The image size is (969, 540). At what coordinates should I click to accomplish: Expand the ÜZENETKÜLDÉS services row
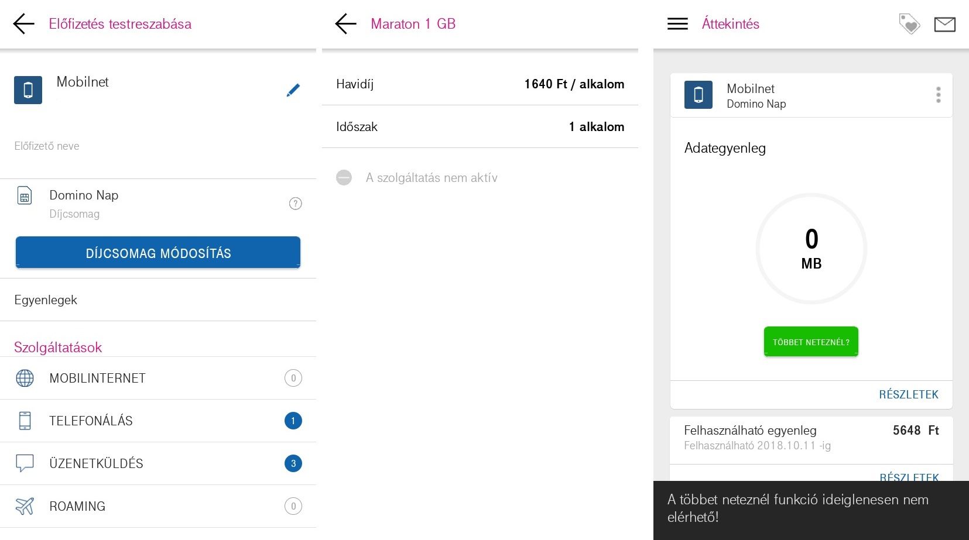tap(158, 463)
